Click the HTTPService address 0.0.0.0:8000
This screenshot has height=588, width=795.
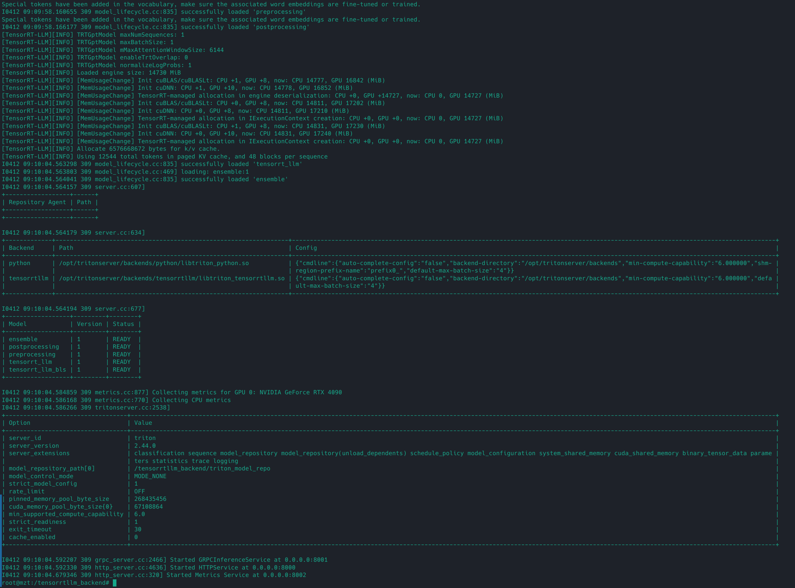tap(274, 567)
